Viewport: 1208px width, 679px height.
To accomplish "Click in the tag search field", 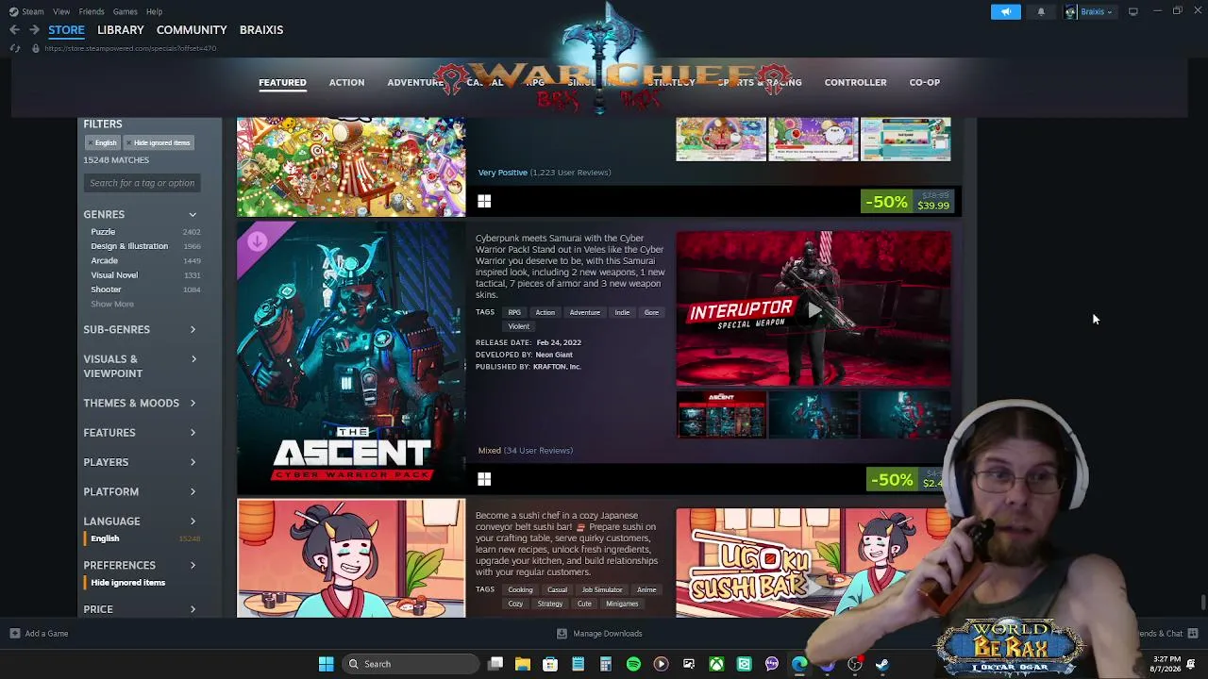I will click(142, 183).
